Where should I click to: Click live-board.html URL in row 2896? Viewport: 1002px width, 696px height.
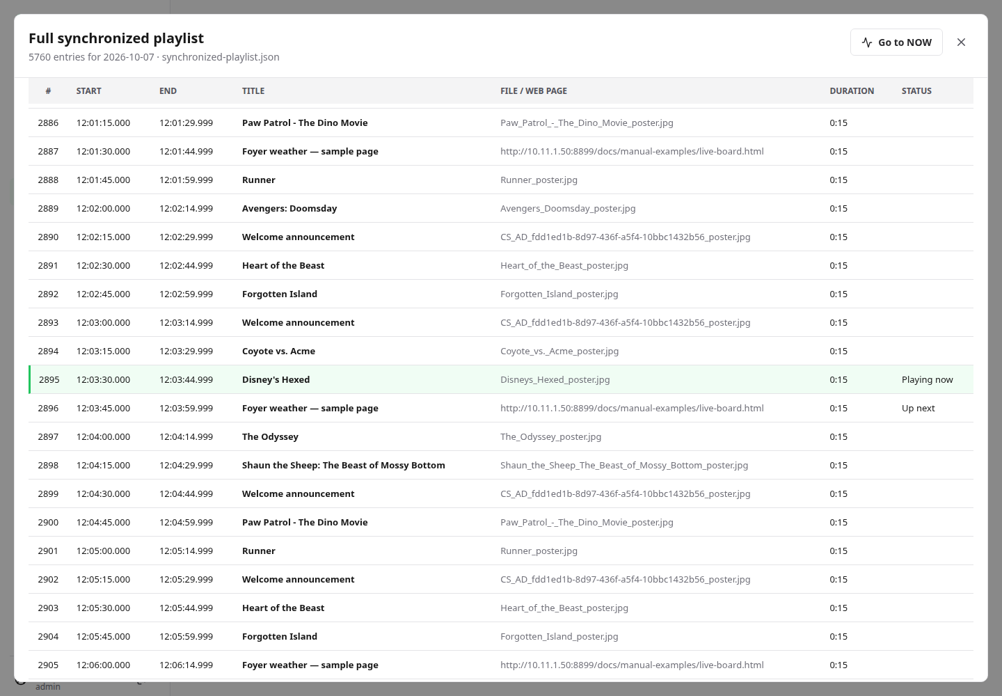632,409
